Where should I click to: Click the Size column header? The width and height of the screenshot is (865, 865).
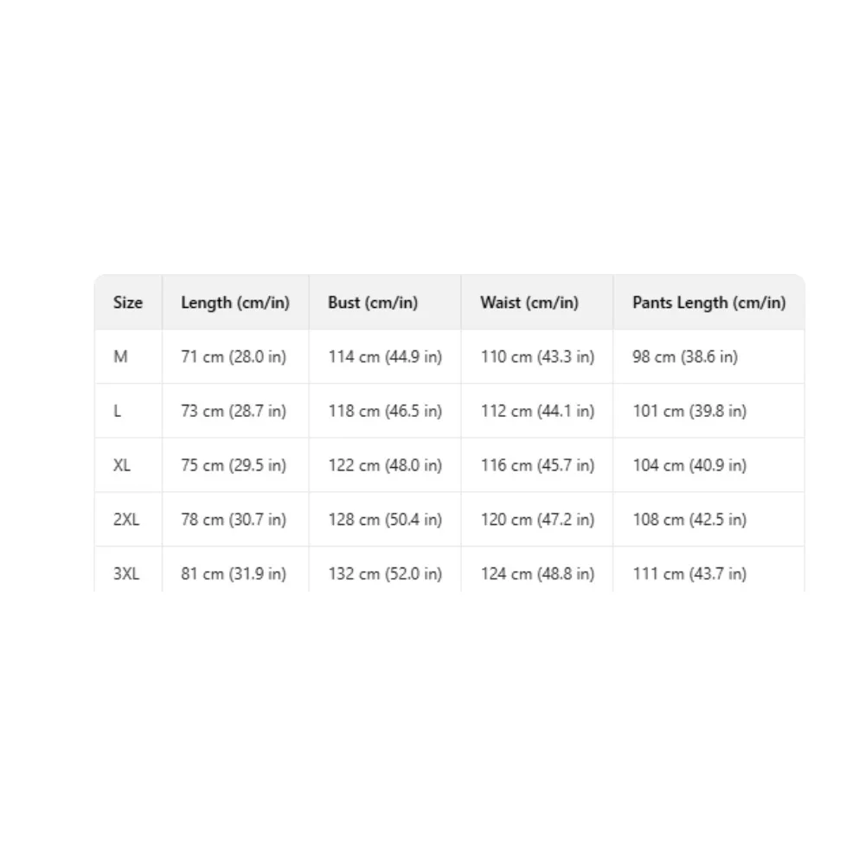[128, 302]
